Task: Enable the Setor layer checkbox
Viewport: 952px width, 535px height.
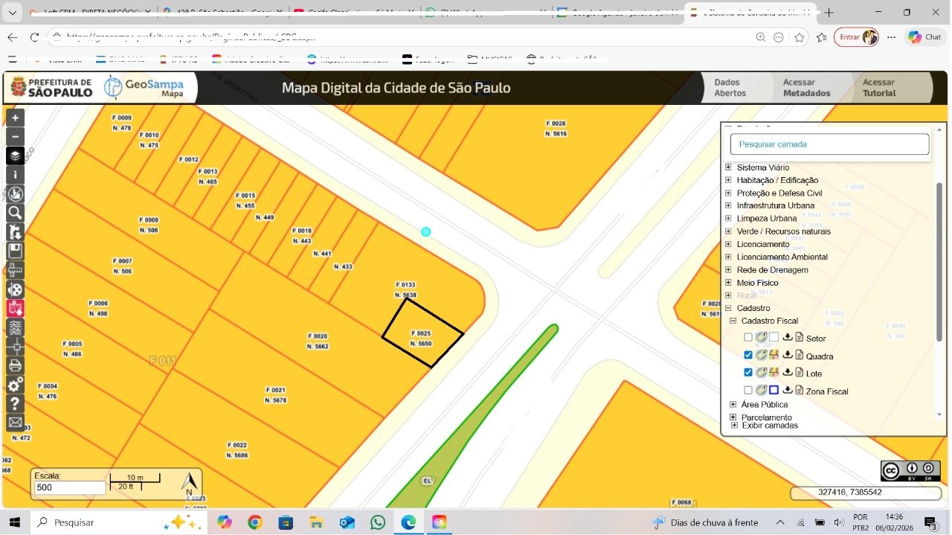Action: 748,338
